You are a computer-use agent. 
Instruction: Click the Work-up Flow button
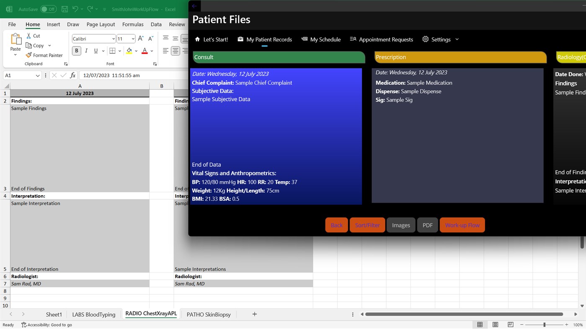coord(462,225)
